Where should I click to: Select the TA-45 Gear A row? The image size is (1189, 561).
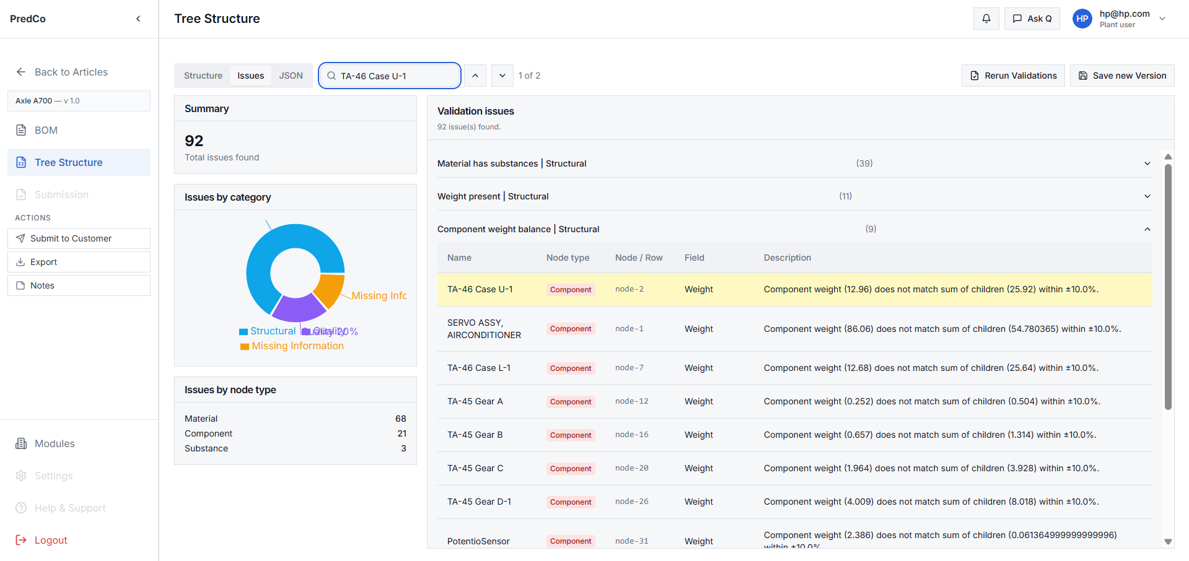[795, 401]
